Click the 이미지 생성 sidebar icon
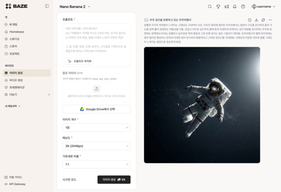 click(6, 73)
